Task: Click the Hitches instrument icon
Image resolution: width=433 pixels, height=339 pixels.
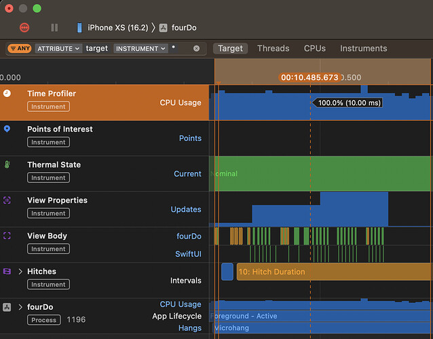Action: click(7, 271)
